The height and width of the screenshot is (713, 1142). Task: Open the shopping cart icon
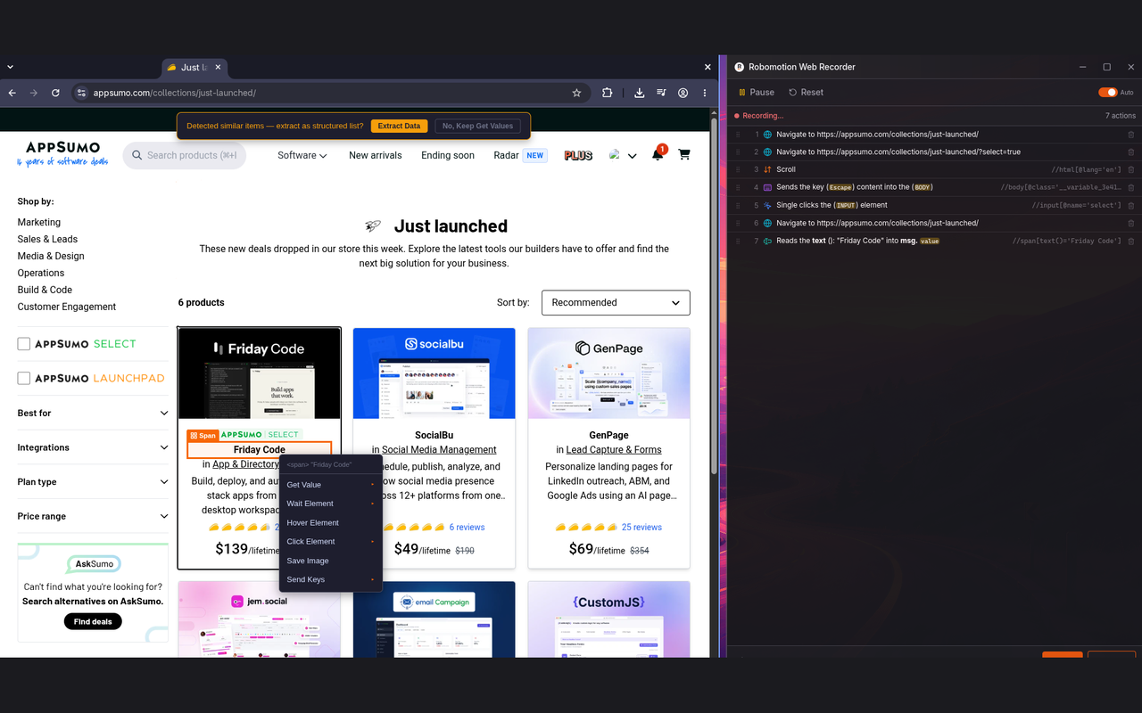(684, 154)
